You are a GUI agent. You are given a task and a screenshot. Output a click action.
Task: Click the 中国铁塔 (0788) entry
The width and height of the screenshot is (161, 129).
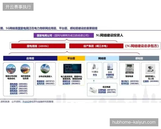tap(110, 76)
